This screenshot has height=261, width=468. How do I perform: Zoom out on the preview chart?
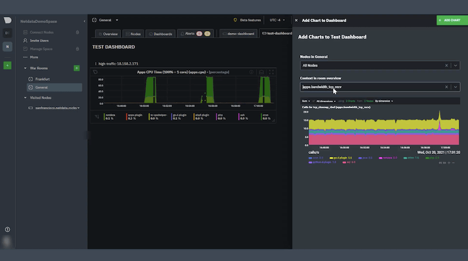coord(453,163)
